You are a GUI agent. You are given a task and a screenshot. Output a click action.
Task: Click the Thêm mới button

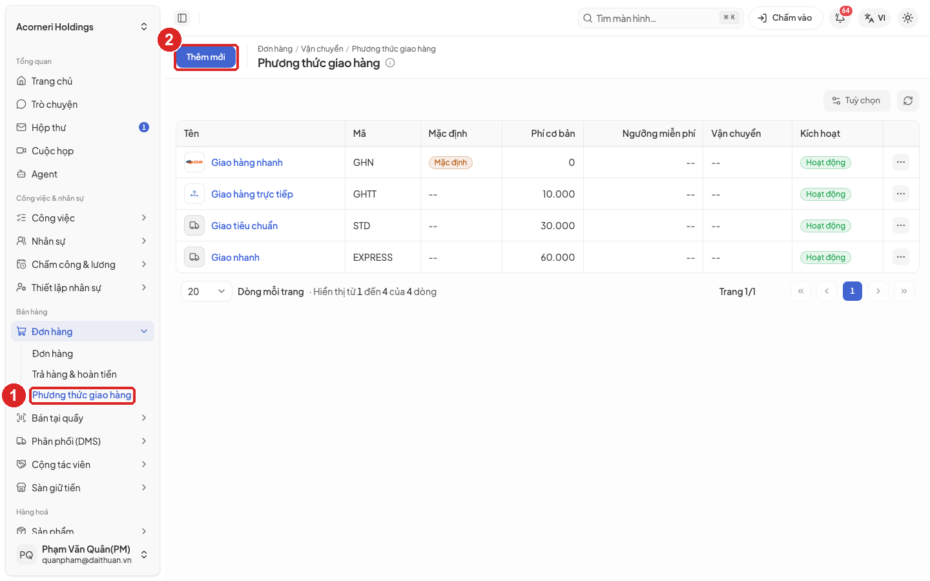[x=206, y=57]
